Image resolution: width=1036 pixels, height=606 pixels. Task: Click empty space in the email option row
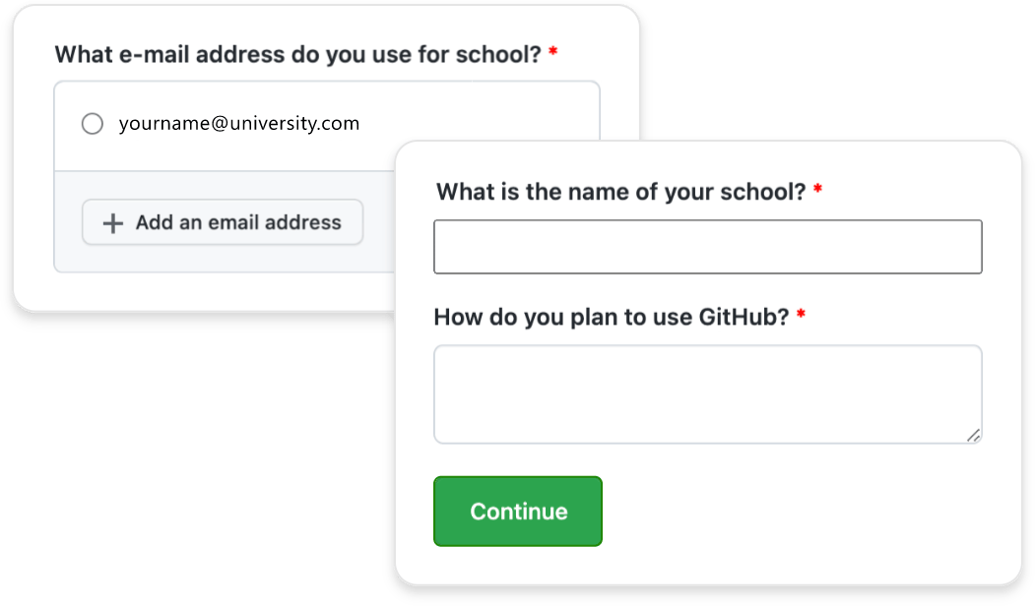click(x=473, y=124)
